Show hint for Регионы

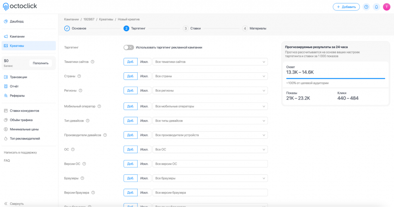pyautogui.click(x=80, y=90)
